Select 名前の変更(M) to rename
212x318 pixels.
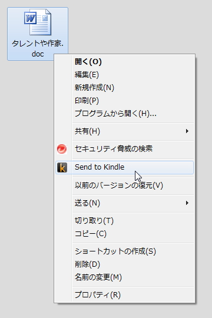[124, 277]
